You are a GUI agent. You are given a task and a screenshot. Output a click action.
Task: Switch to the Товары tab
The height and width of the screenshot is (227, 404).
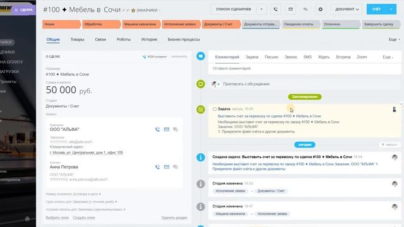[x=77, y=39]
